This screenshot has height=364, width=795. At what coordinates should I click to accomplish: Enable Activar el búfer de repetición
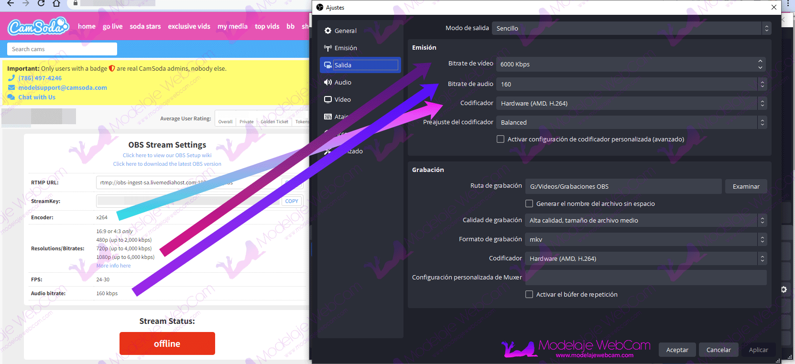click(529, 294)
